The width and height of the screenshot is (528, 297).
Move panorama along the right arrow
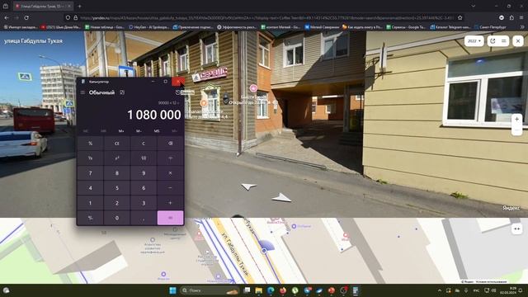281,198
